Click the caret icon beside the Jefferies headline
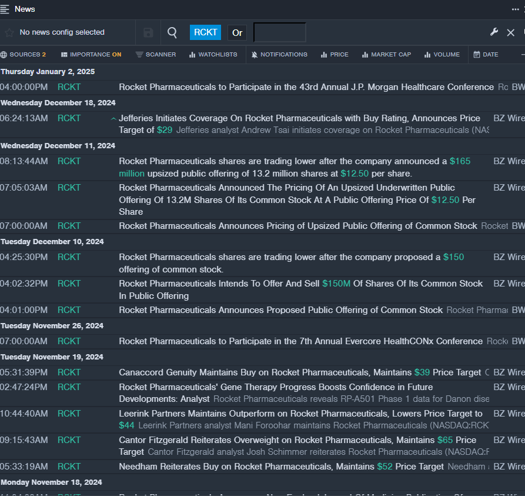This screenshot has width=525, height=496. (x=113, y=119)
